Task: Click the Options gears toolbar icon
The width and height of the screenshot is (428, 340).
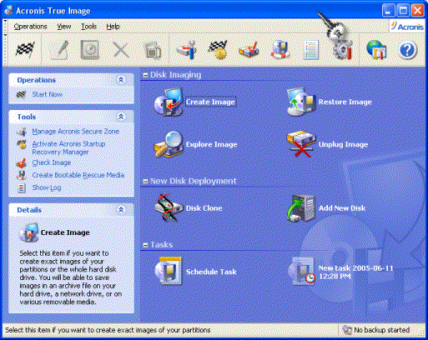Action: coord(343,50)
